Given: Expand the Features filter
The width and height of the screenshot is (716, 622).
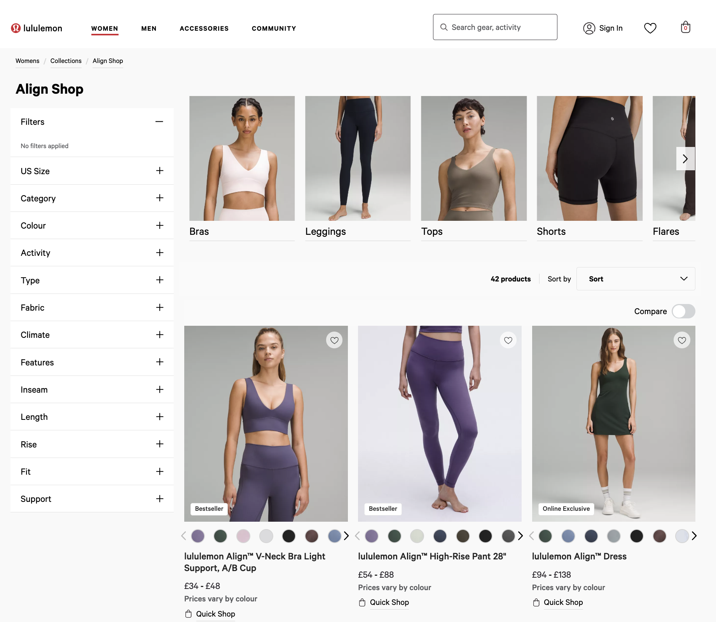Looking at the screenshot, I should pyautogui.click(x=92, y=362).
